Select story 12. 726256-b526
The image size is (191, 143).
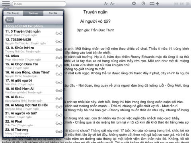33,41
